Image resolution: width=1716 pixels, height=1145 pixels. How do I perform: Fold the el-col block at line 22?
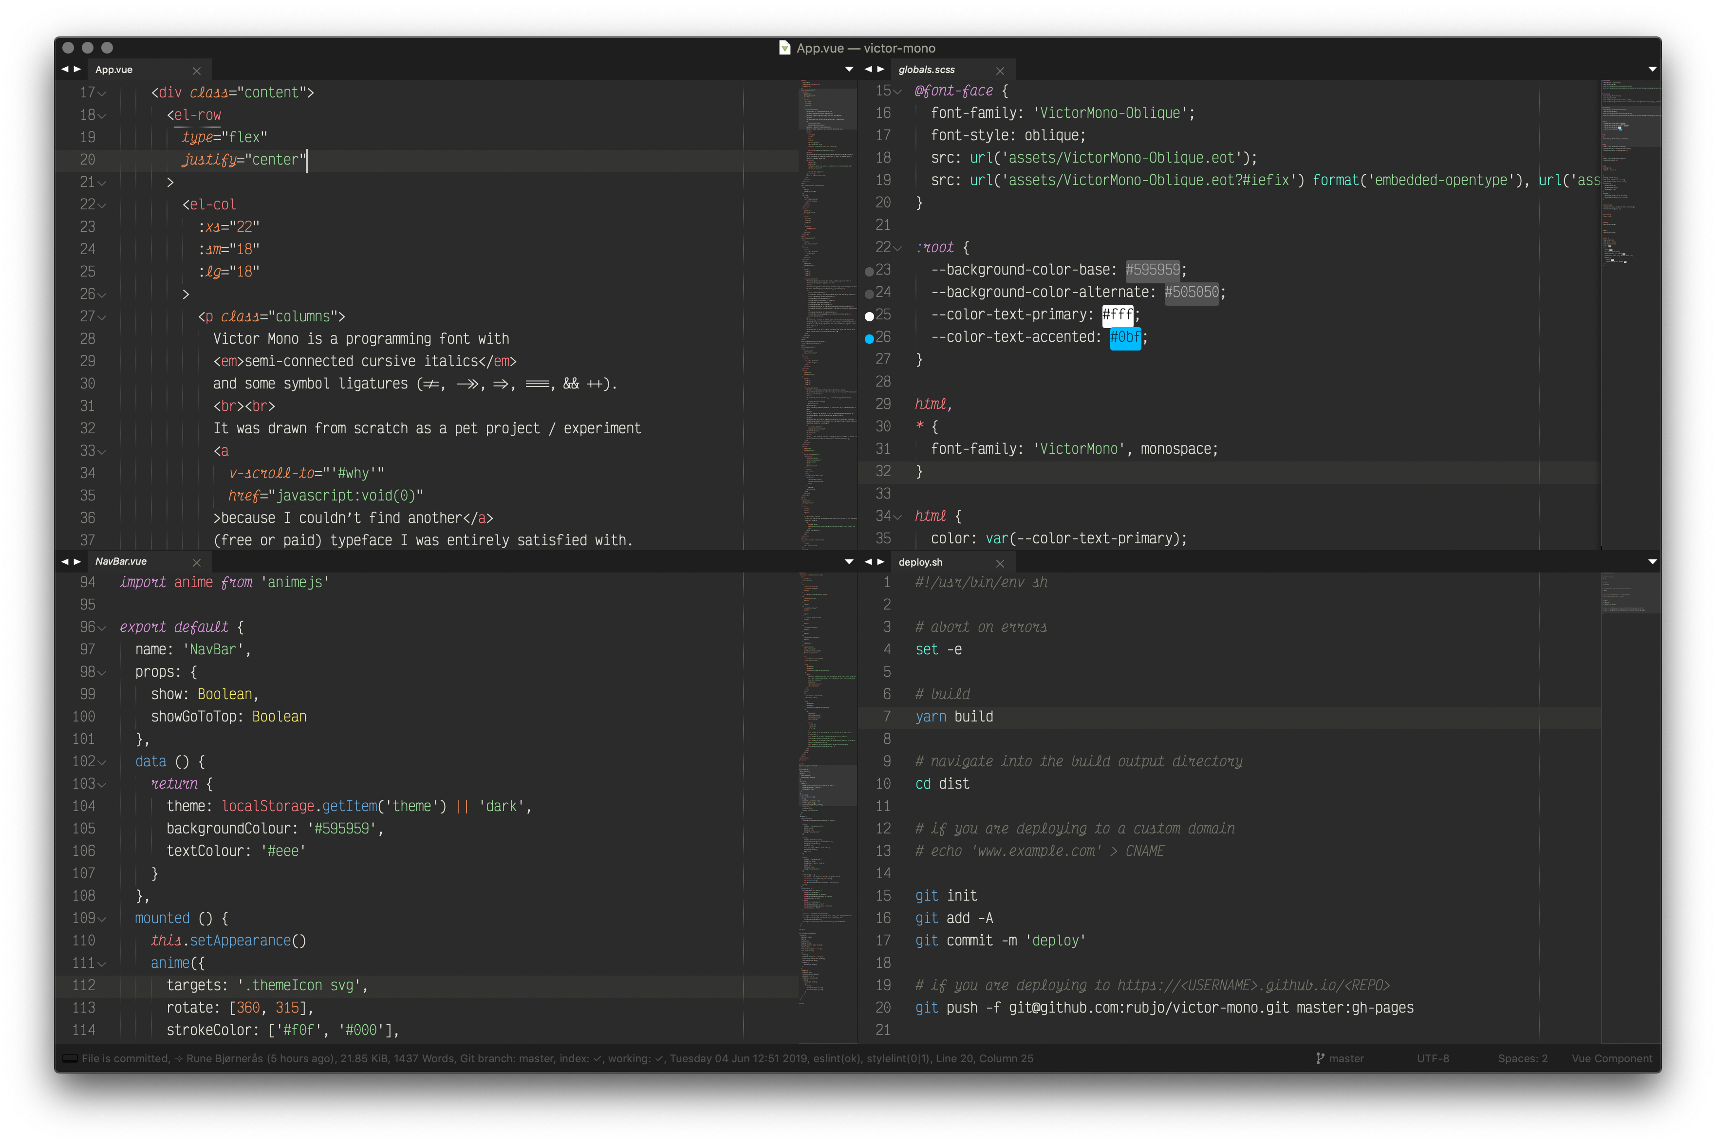coord(102,205)
